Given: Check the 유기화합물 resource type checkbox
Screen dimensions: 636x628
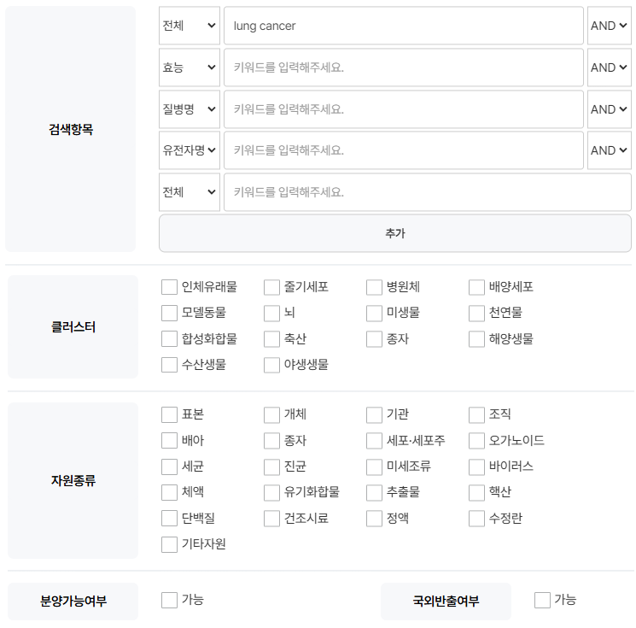Looking at the screenshot, I should 271,492.
